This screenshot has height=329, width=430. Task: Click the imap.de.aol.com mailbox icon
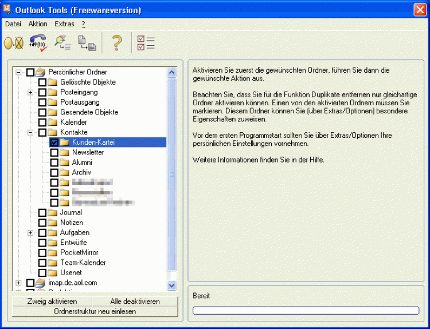tap(41, 283)
